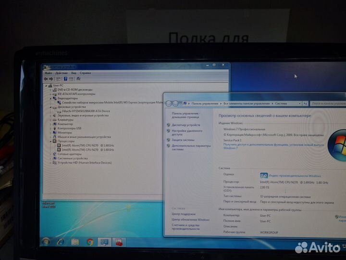Open Настройка удаленного доступа link
346x260 pixels.
pos(187,133)
